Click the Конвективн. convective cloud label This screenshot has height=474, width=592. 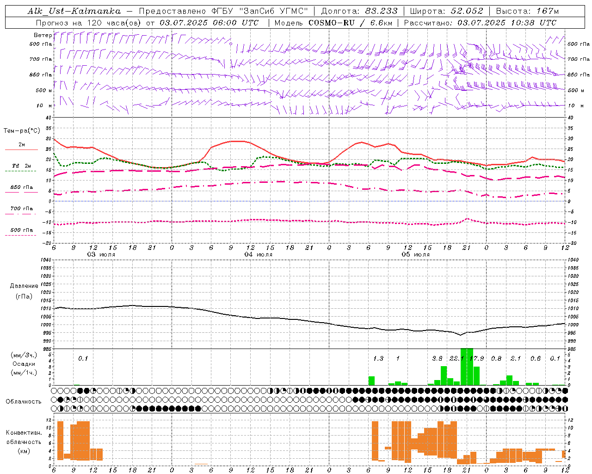(24, 433)
